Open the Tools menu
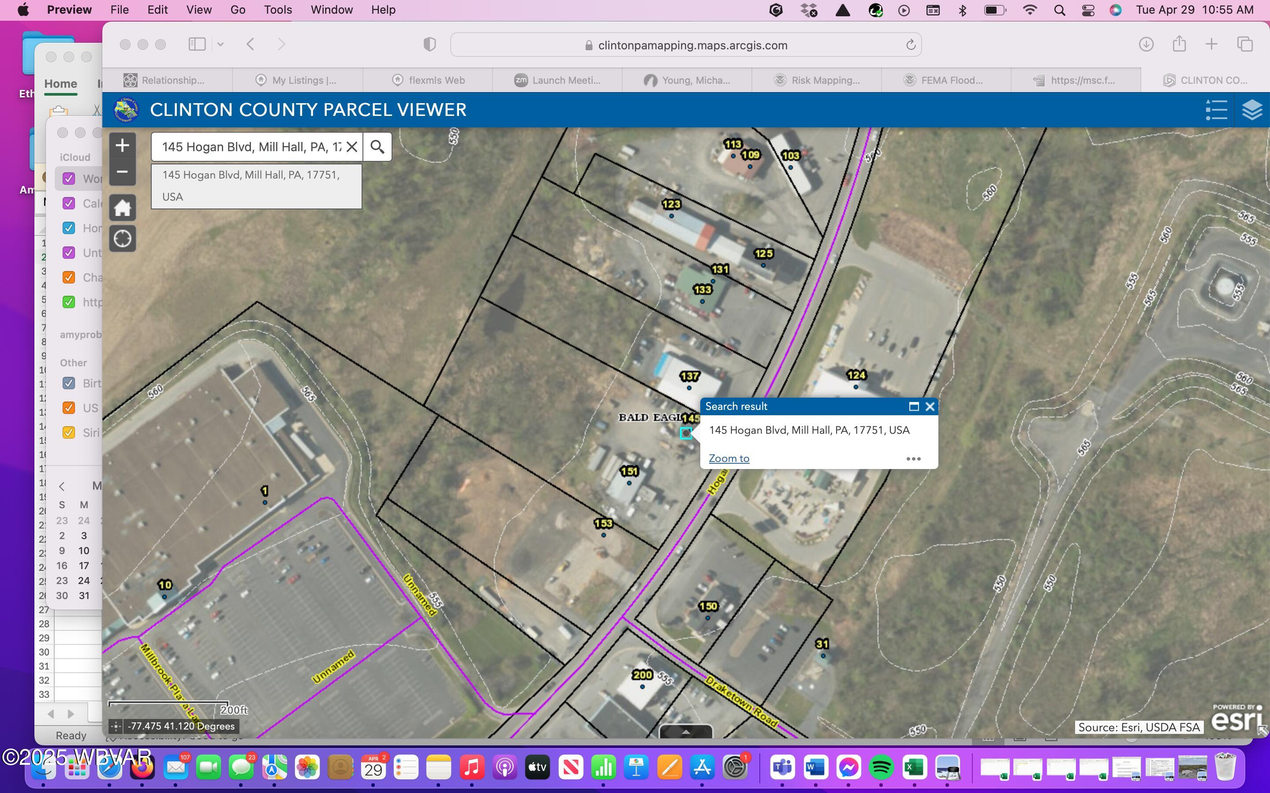Screen dimensions: 1270x793 (277, 10)
